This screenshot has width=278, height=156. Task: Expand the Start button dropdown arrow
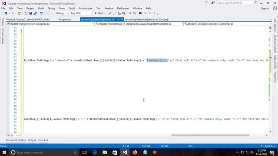click(x=105, y=13)
